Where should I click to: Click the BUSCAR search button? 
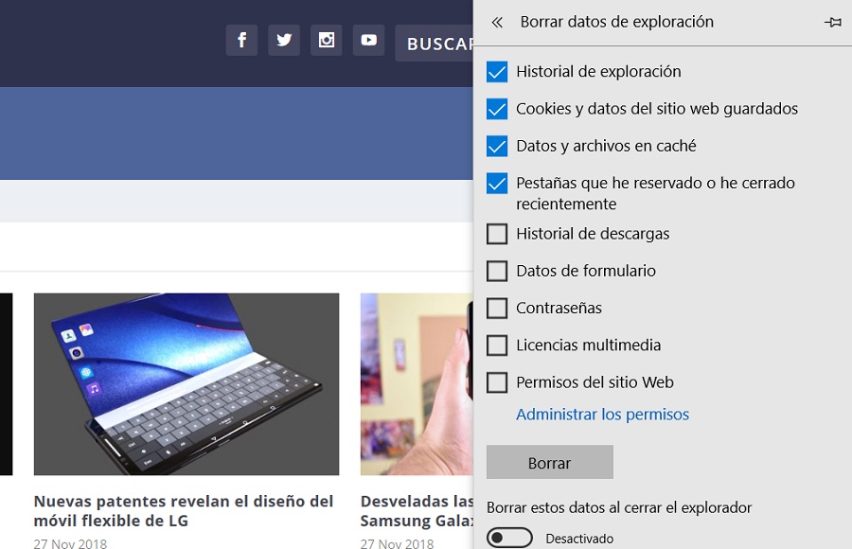[x=441, y=44]
